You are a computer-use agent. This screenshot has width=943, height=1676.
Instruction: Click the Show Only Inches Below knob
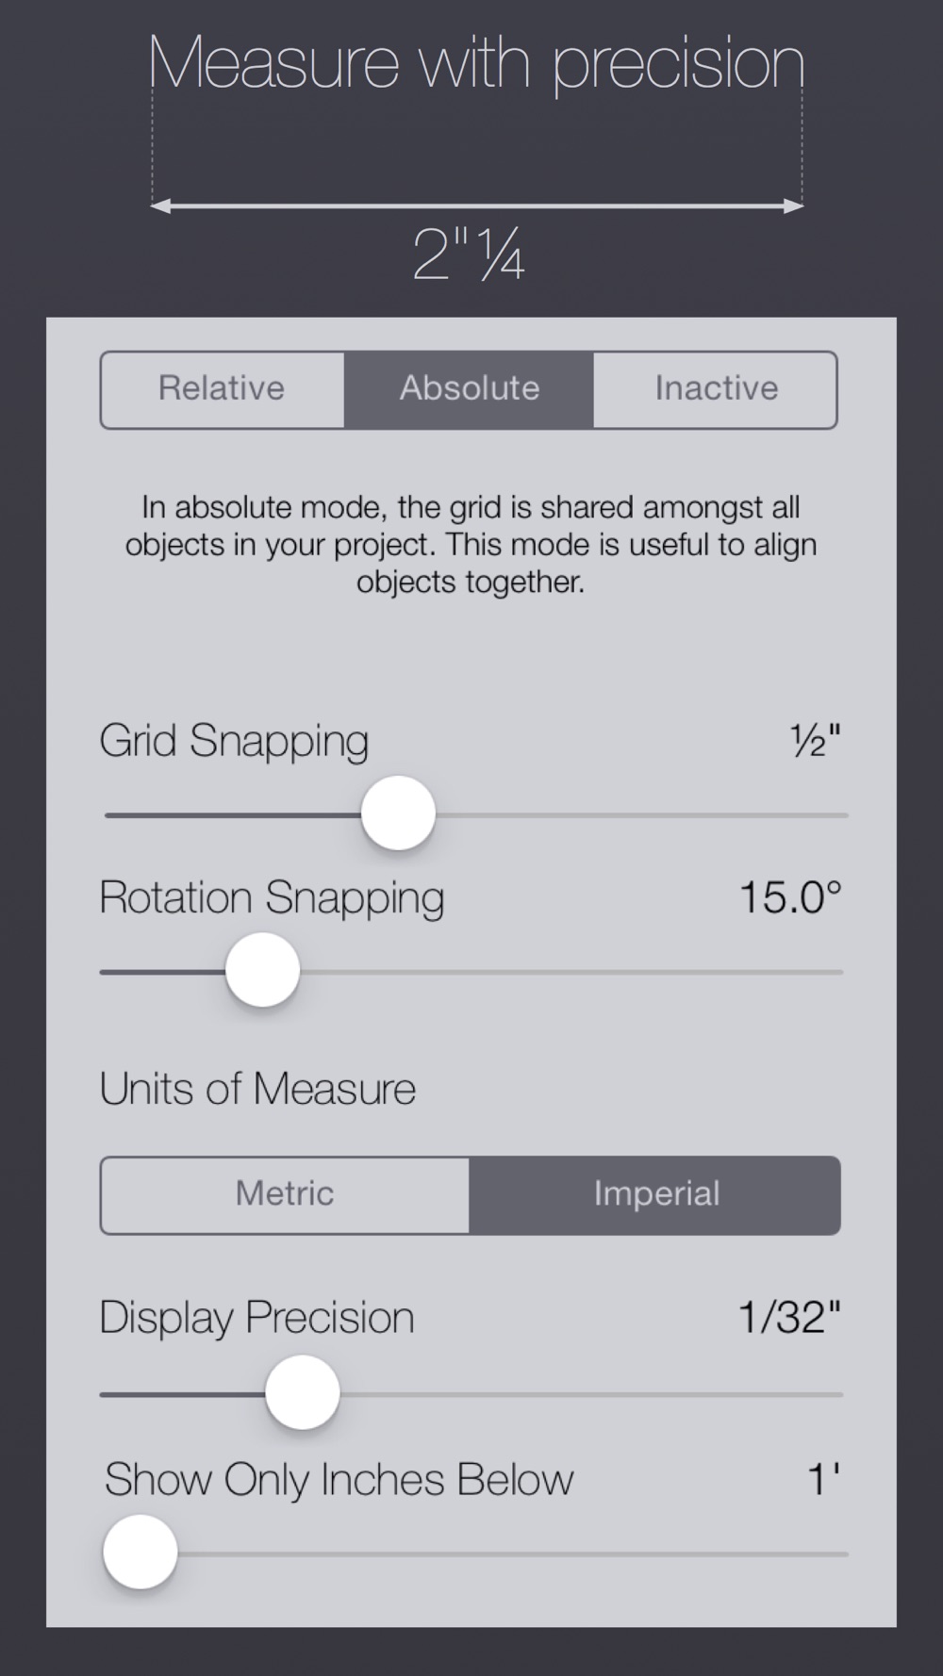[x=141, y=1552]
